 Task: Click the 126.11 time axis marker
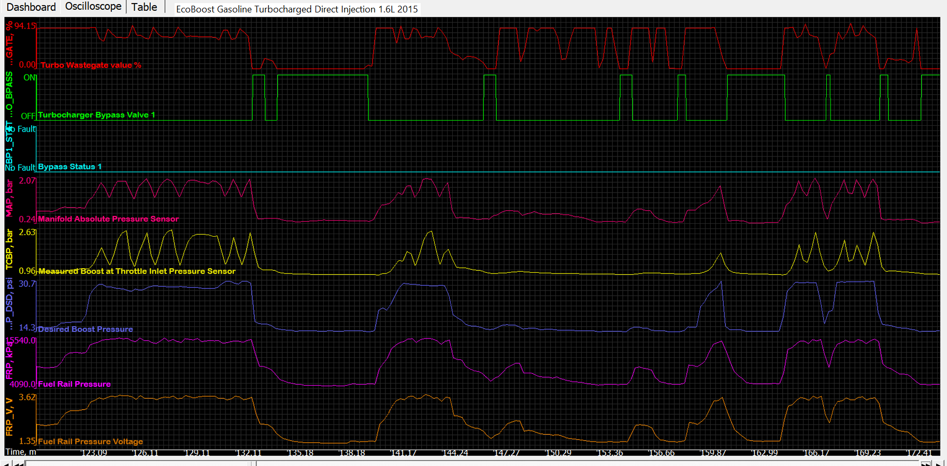[x=146, y=453]
